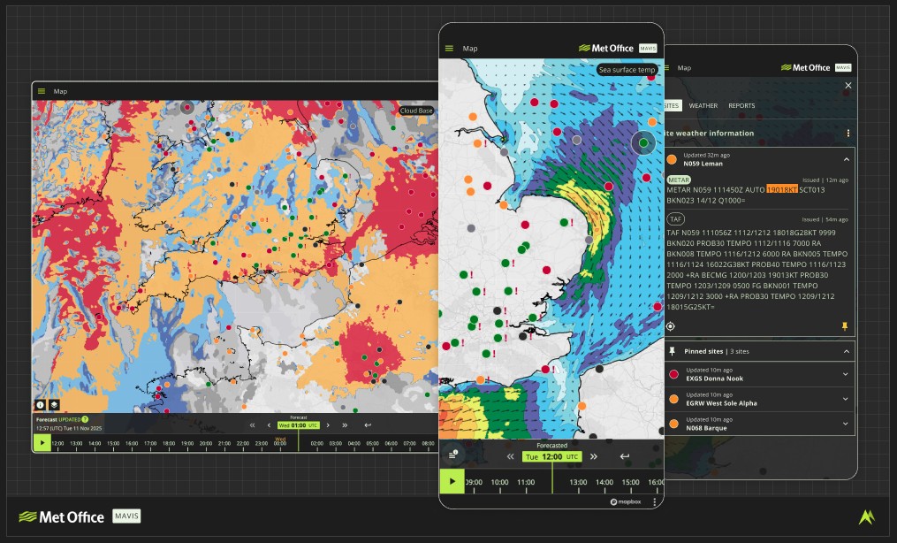Expand the EXGS Donna Nook pinned site
Viewport: 897px width, 543px height.
point(846,374)
